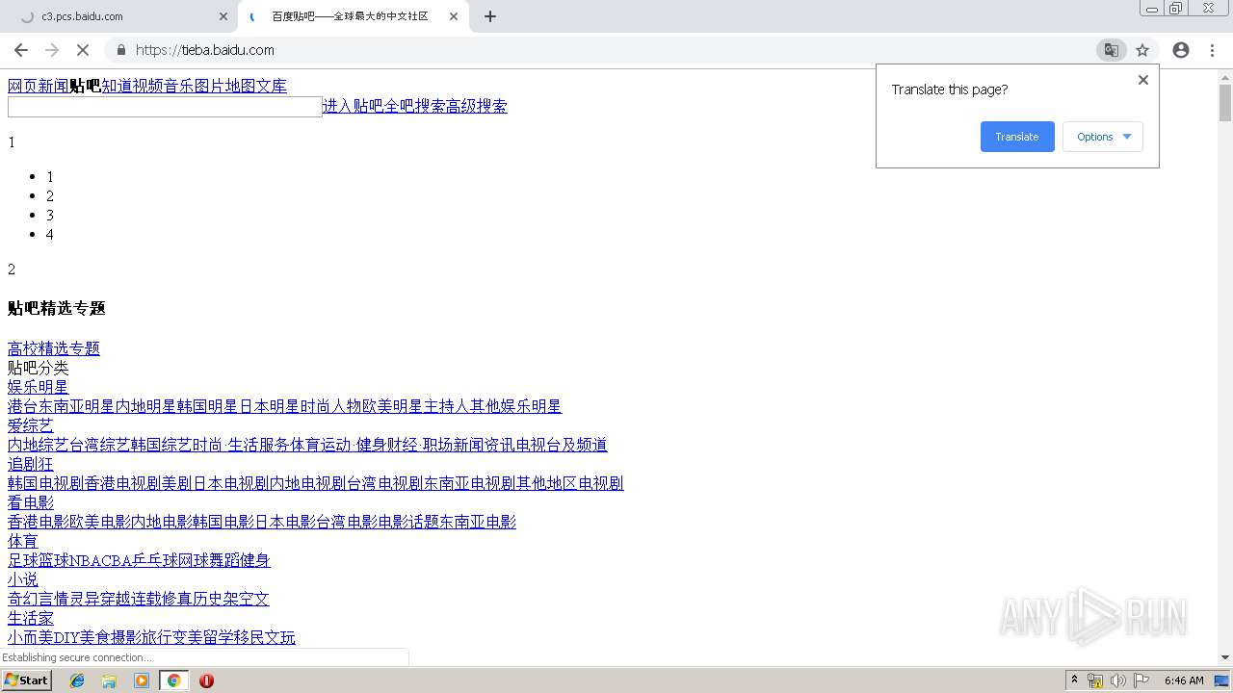Open the 体育 category link
This screenshot has height=693, width=1233.
[x=23, y=541]
